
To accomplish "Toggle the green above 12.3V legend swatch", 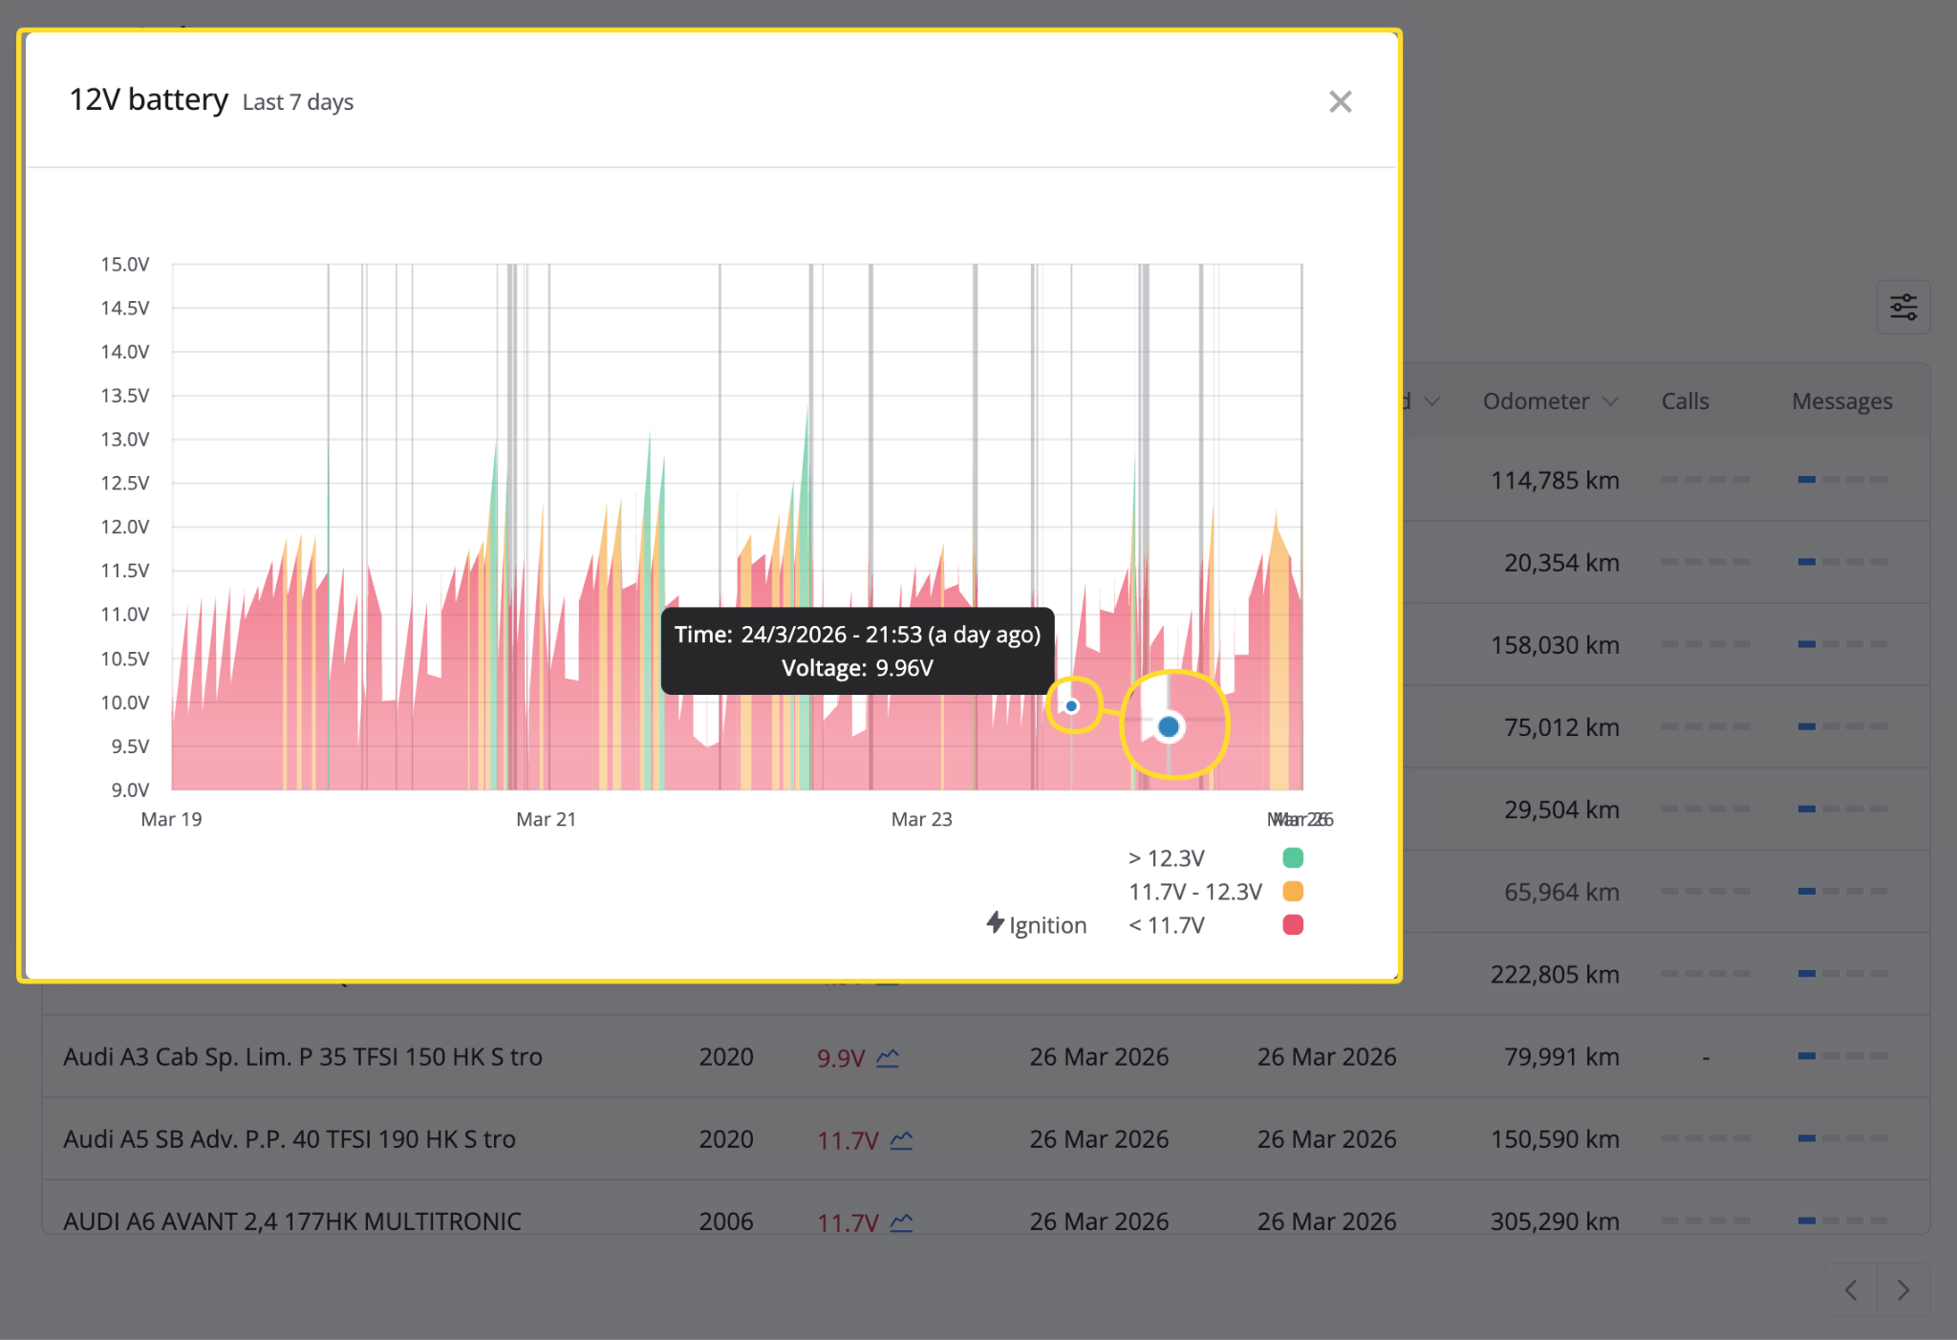I will tap(1293, 857).
